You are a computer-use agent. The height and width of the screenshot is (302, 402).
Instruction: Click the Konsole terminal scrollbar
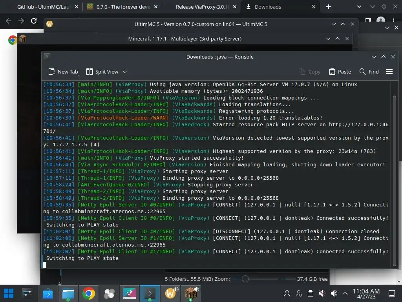394,180
